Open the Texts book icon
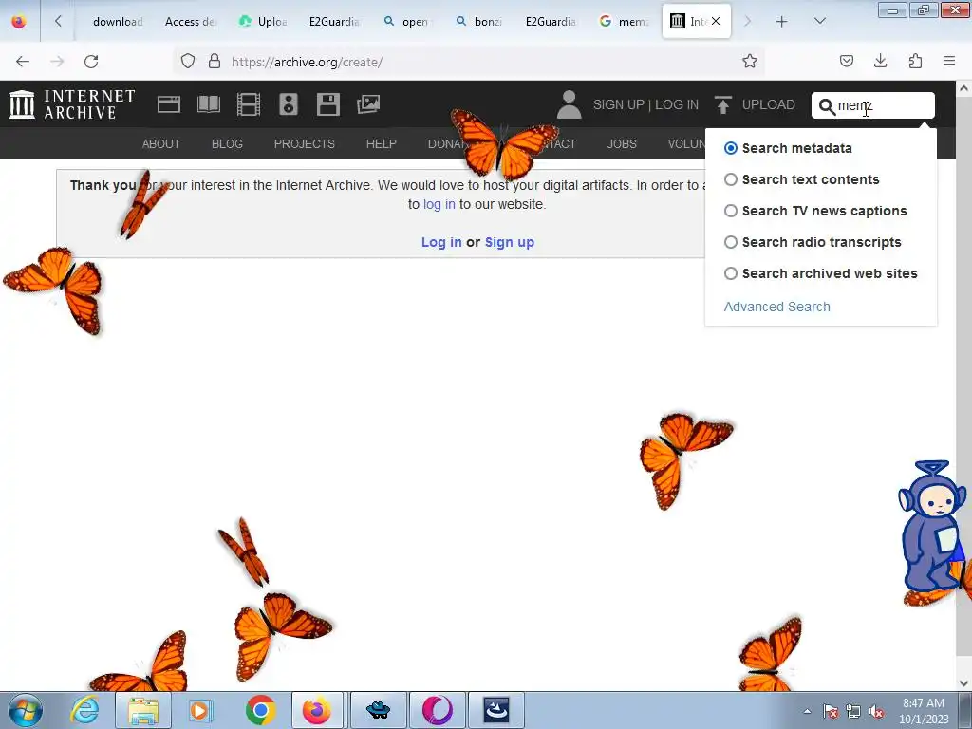 [208, 104]
